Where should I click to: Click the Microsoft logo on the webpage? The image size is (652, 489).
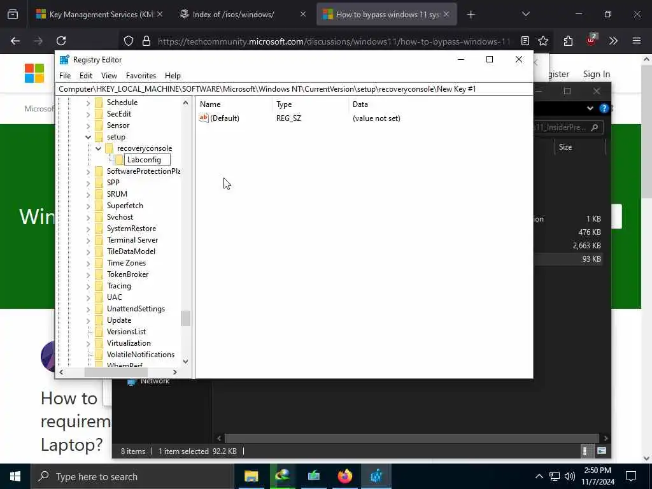coord(34,73)
